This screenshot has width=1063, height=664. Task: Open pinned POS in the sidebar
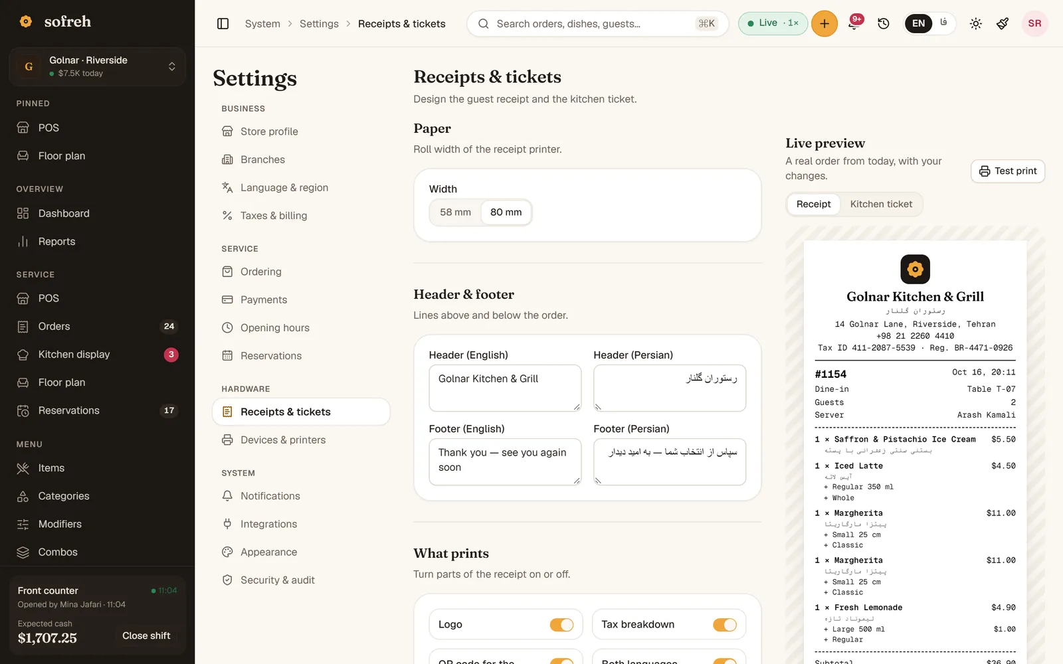coord(97,127)
